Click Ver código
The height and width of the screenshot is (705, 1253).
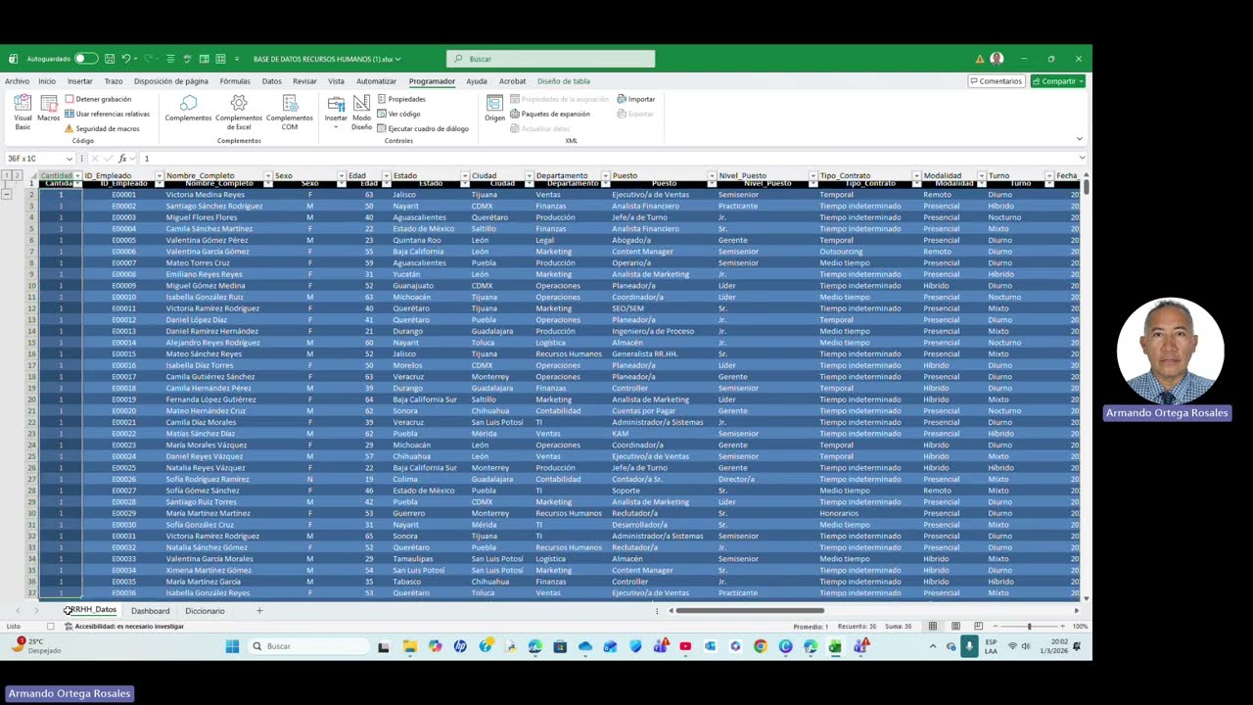click(398, 114)
